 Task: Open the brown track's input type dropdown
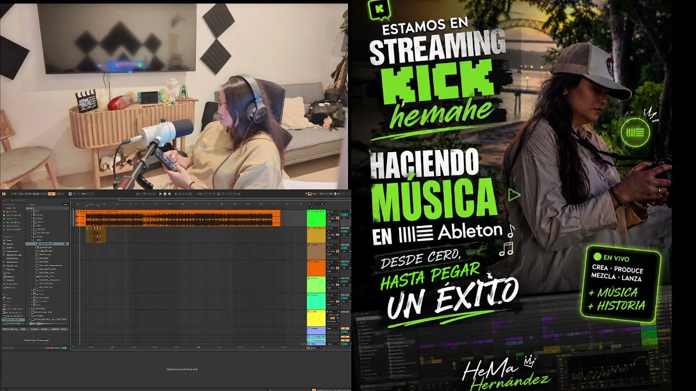coord(333,245)
